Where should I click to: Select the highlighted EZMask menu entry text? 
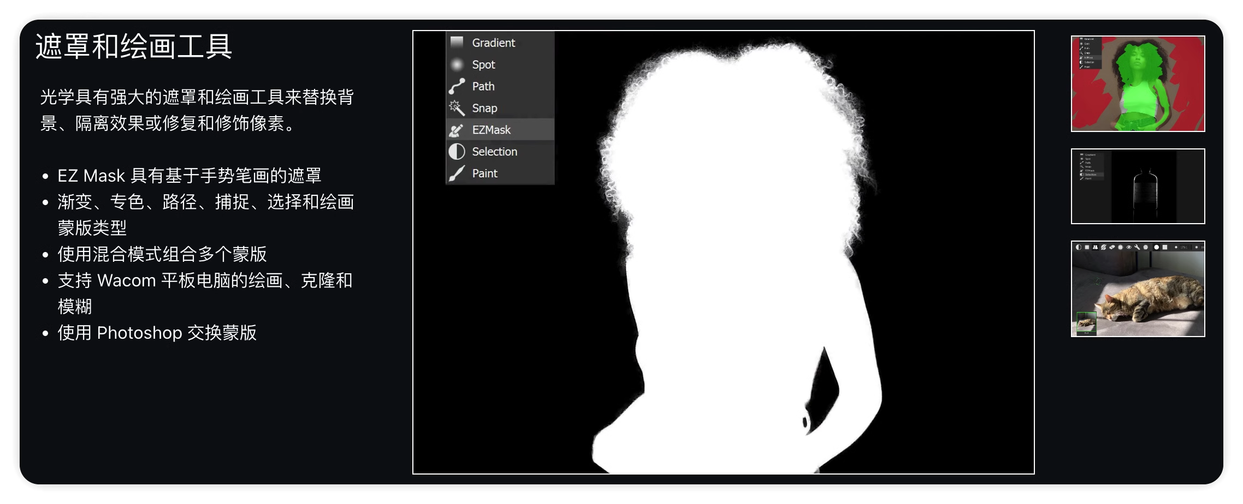pyautogui.click(x=491, y=130)
